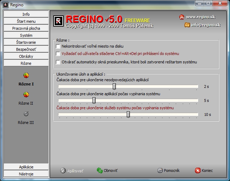Select the Obrázky section
This screenshot has width=230, height=181.
[26, 56]
